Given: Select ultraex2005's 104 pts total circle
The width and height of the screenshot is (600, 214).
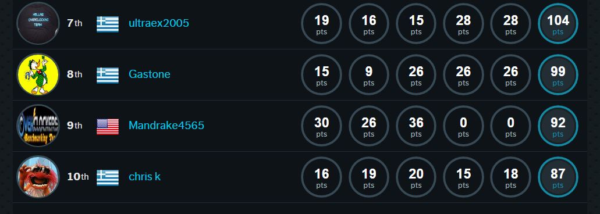Looking at the screenshot, I should point(558,24).
